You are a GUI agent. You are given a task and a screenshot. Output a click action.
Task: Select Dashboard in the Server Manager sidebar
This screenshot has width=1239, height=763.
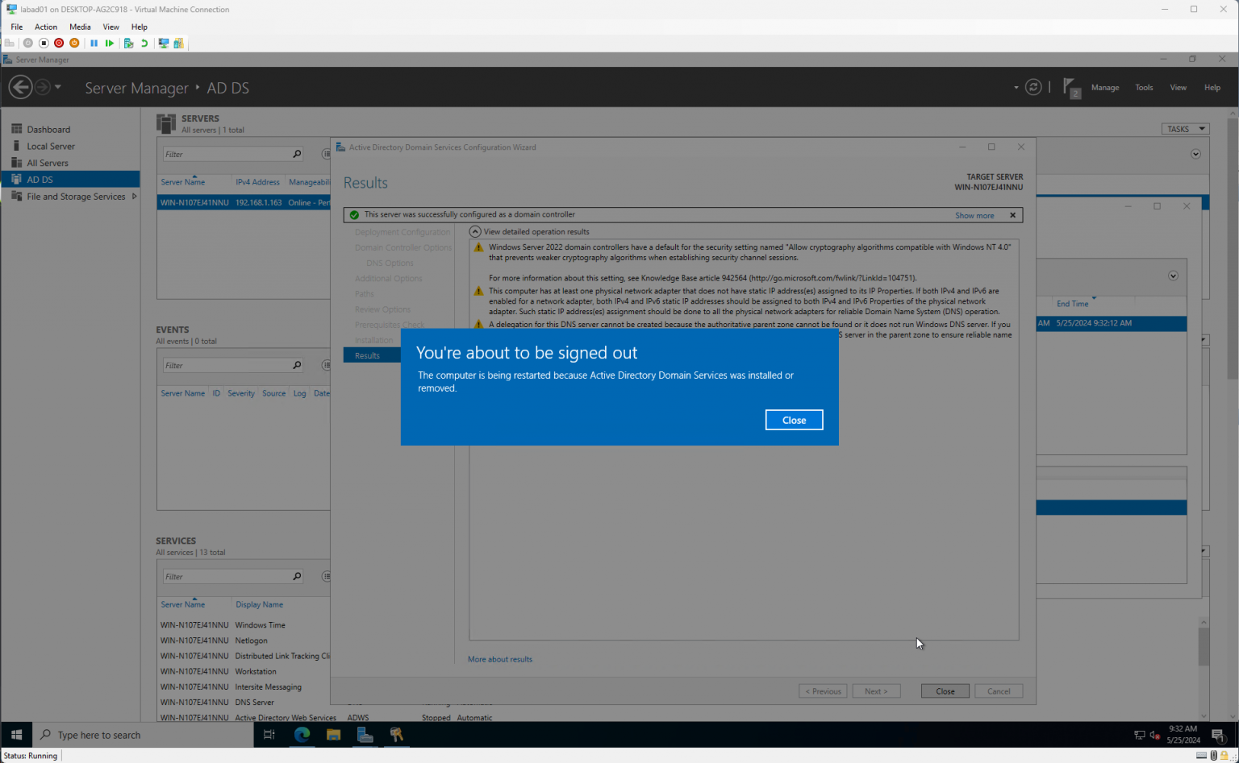point(49,129)
